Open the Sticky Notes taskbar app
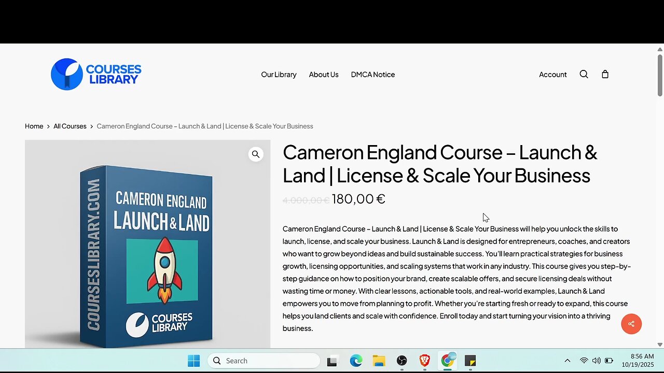664x373 pixels. point(470,361)
